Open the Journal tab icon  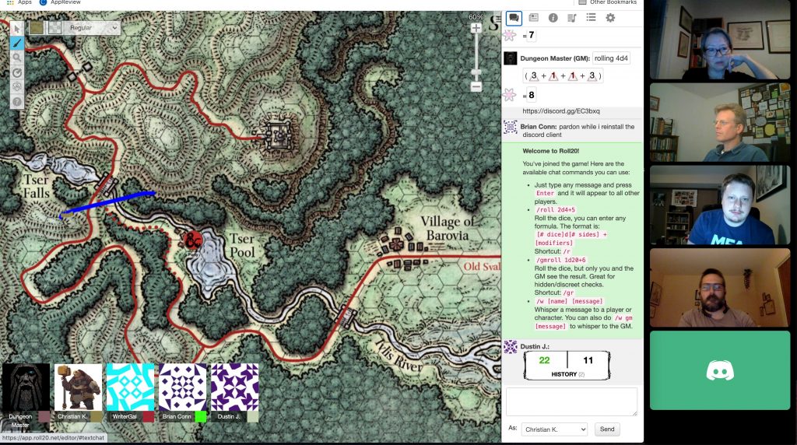coord(534,18)
